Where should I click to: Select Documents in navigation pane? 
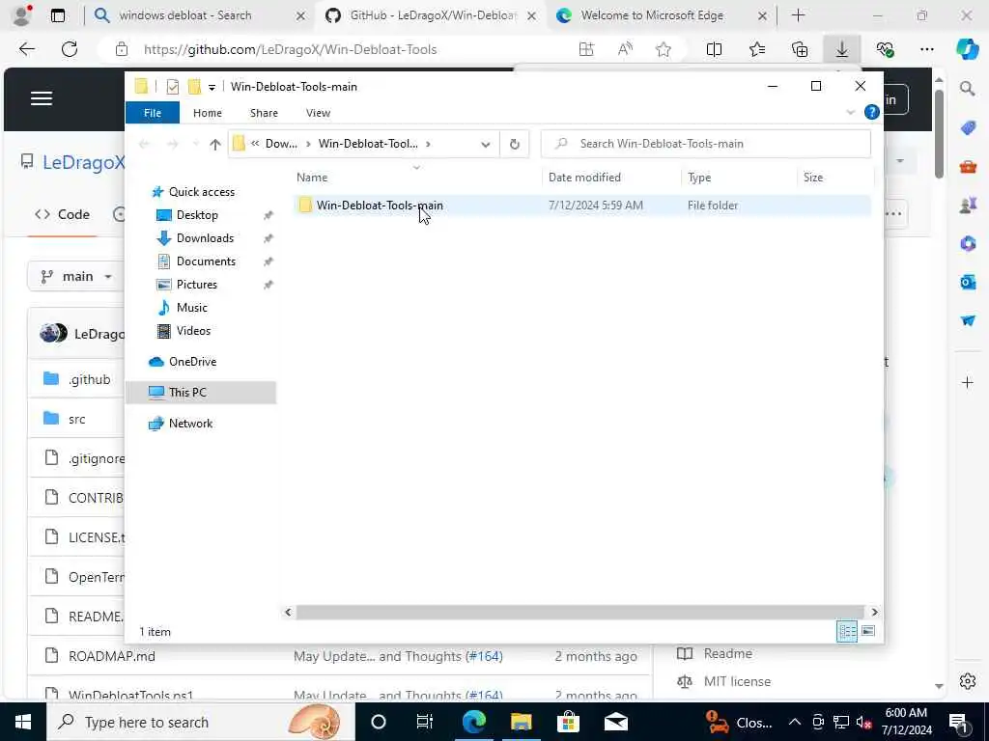point(206,261)
